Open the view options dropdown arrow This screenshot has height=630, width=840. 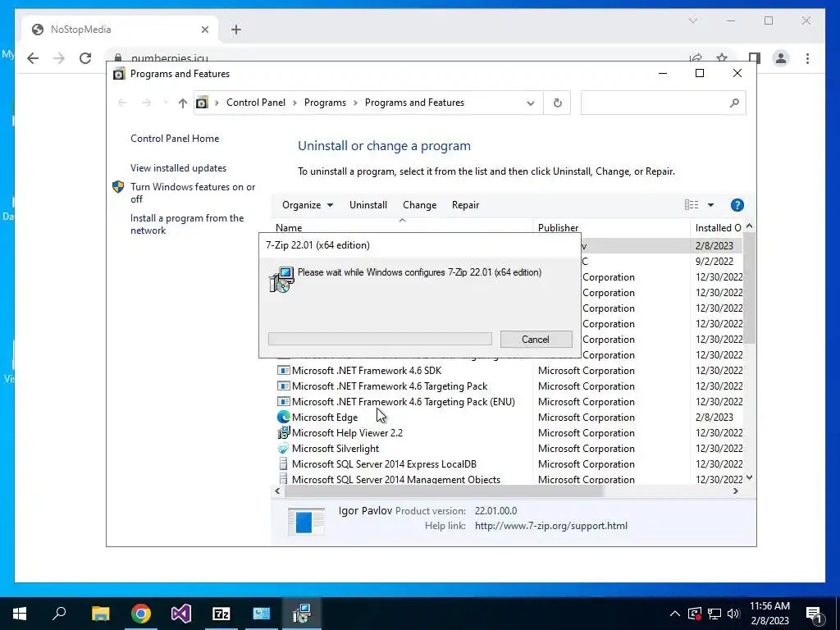[x=710, y=205]
